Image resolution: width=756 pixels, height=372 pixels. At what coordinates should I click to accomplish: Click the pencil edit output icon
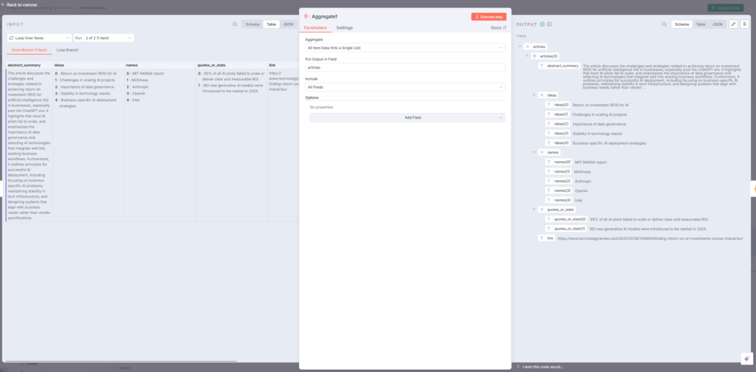[x=732, y=24]
